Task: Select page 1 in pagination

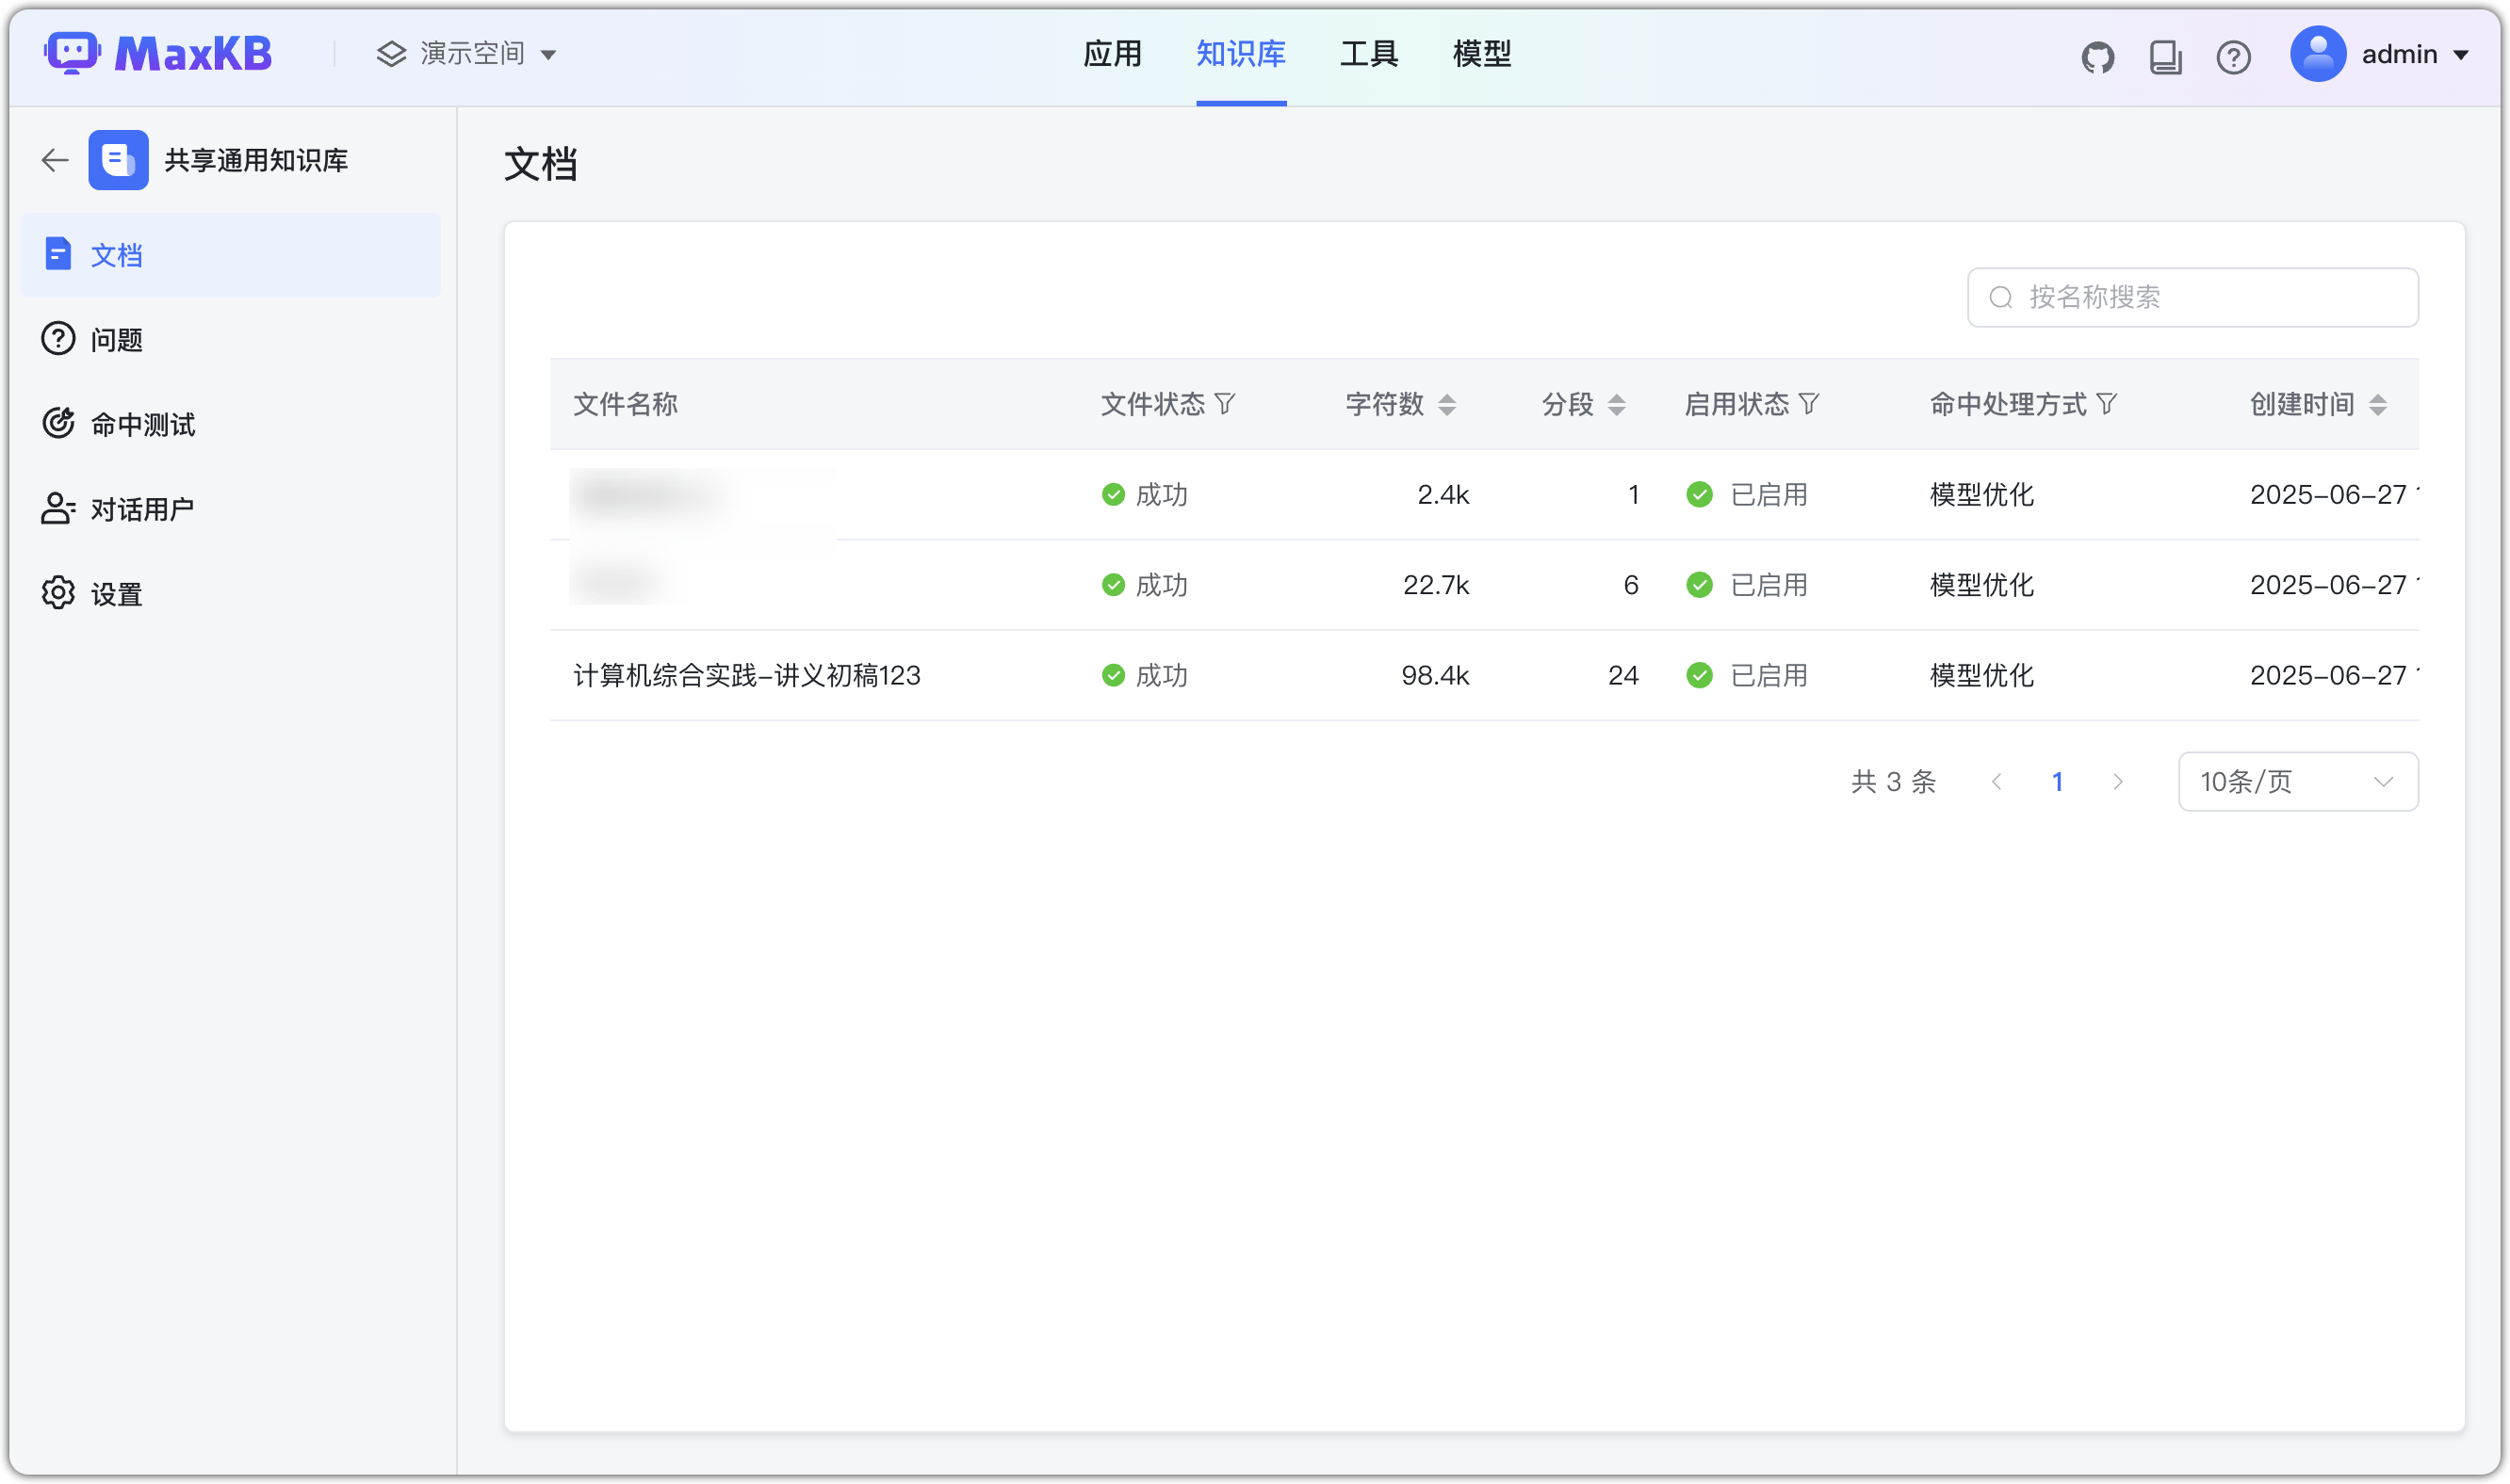Action: [2057, 782]
